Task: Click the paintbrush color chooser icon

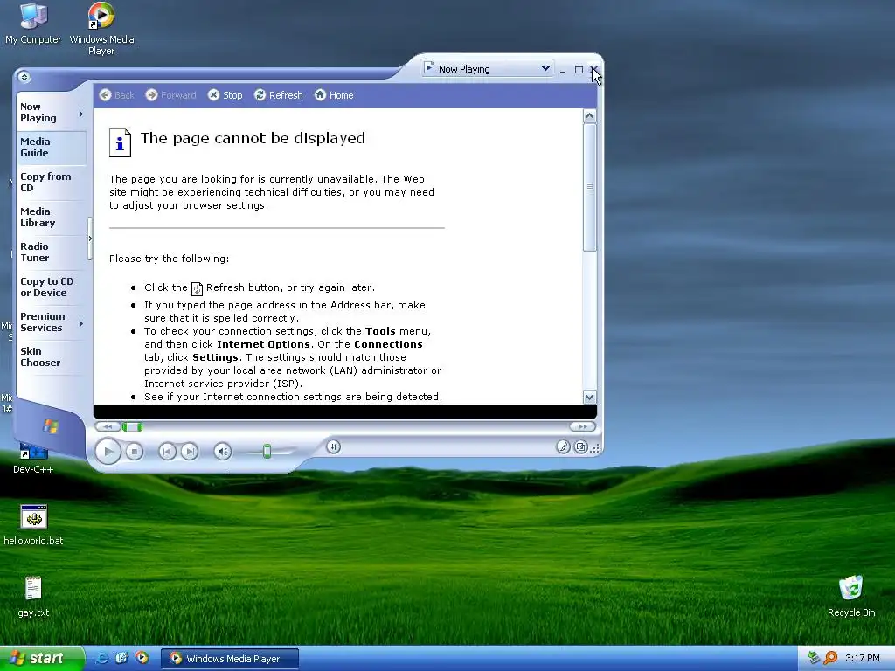Action: (563, 446)
